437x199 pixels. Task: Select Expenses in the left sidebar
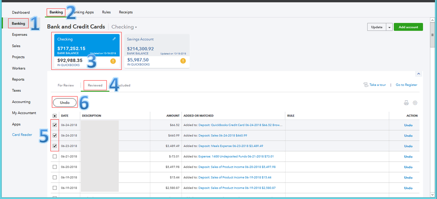click(x=19, y=34)
